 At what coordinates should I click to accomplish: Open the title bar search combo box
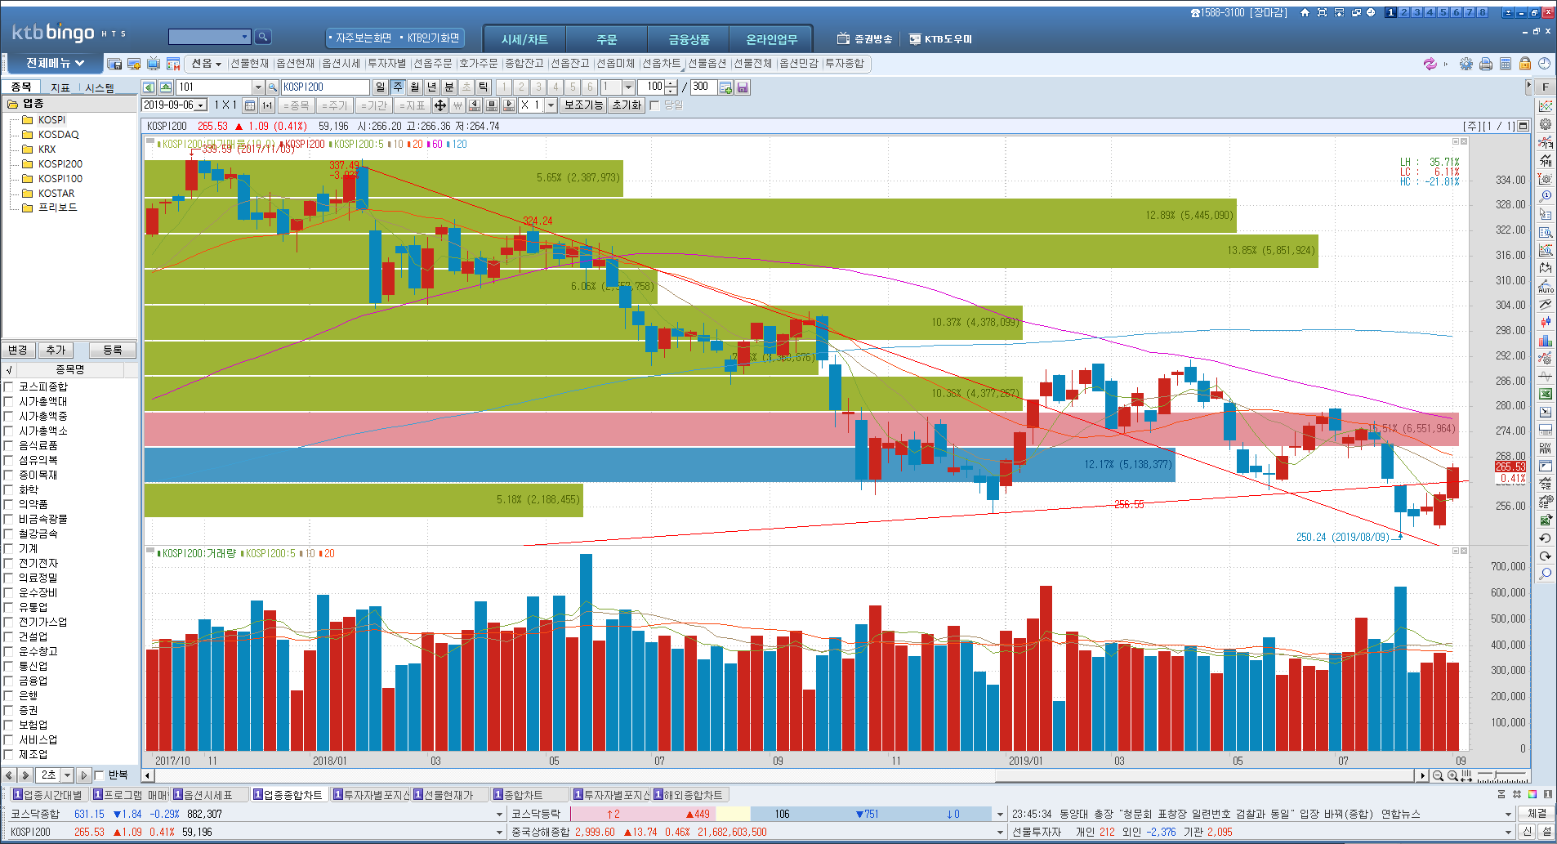pos(209,37)
